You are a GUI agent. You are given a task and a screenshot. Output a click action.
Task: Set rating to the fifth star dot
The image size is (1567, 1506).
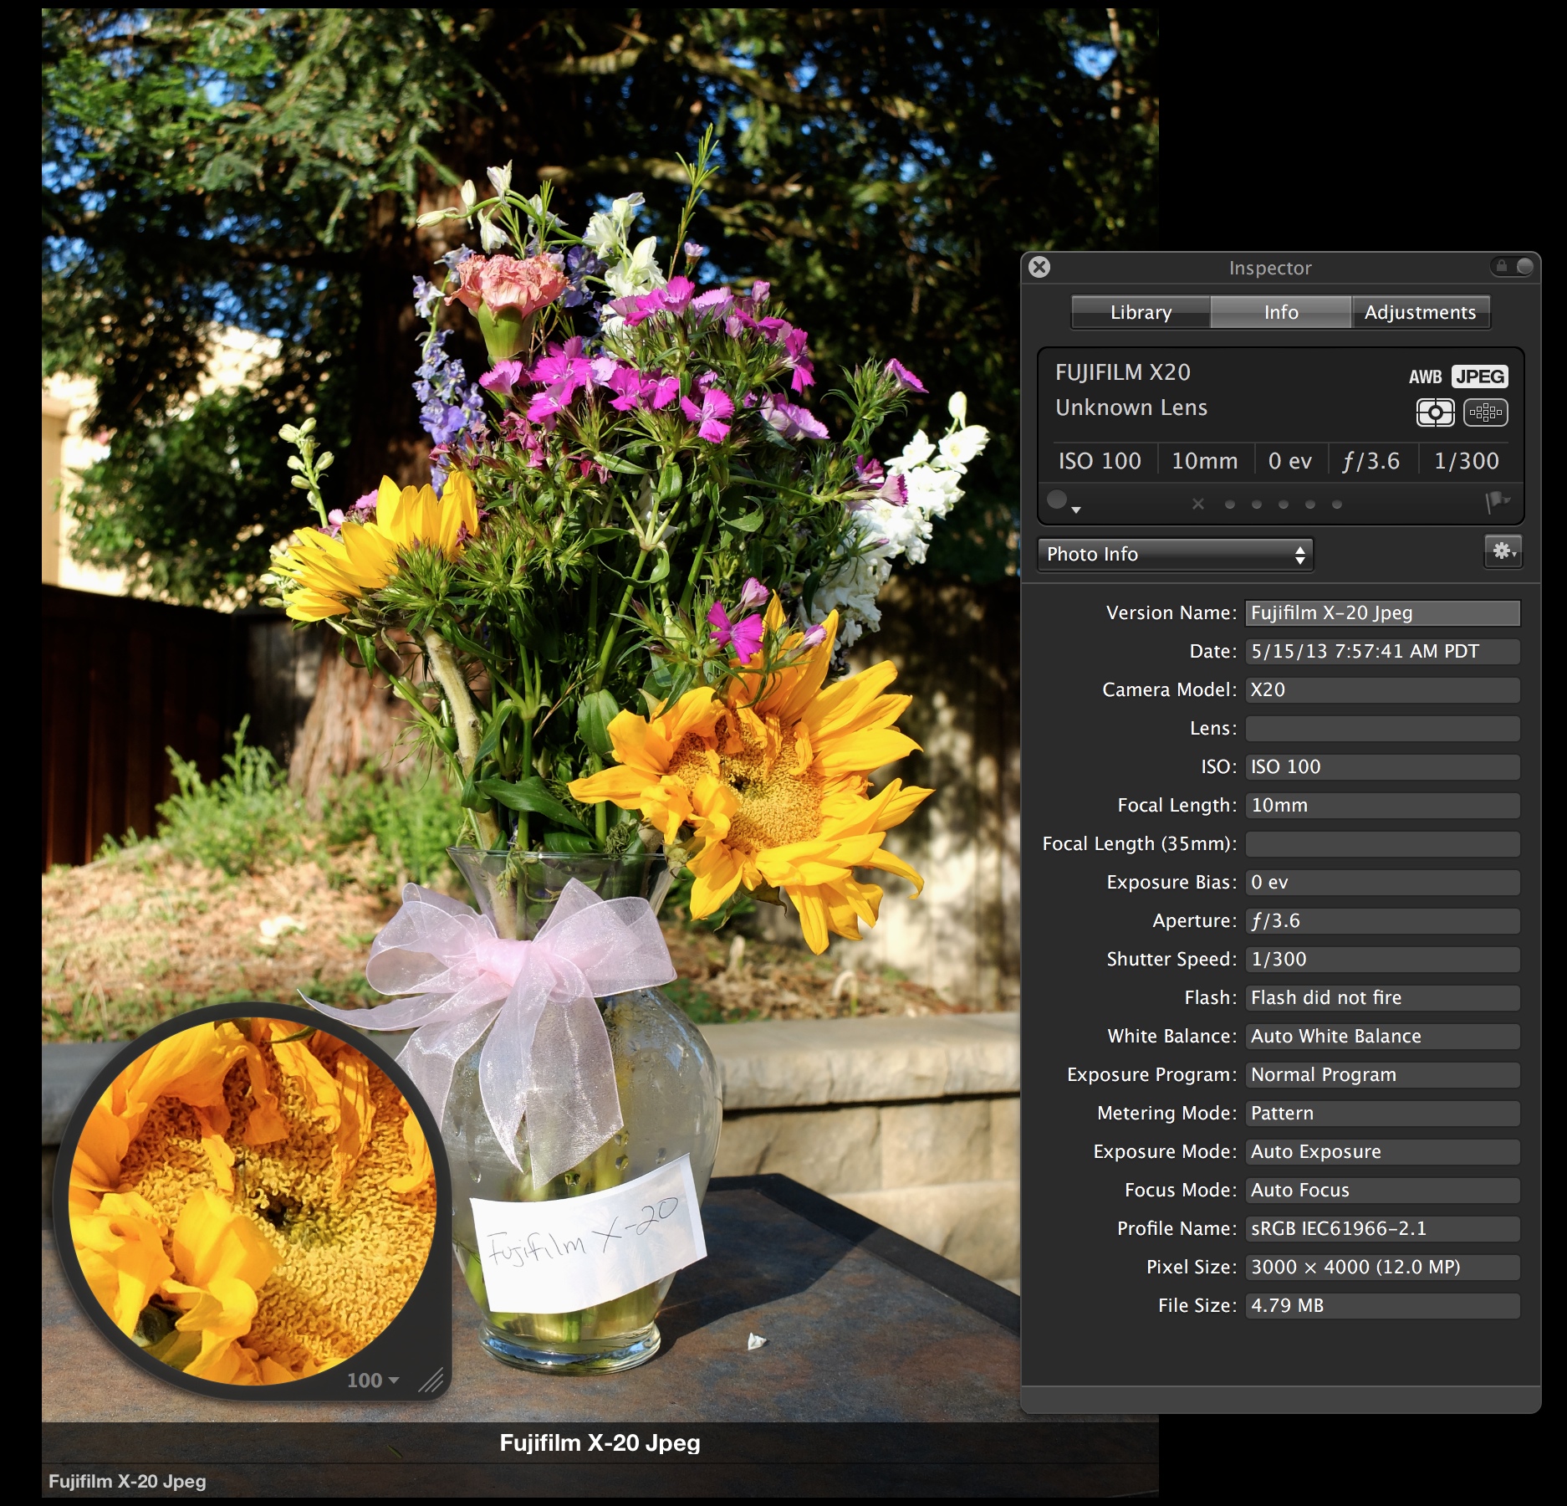1337,505
